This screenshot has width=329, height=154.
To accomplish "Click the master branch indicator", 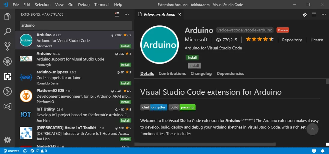I will [x=11, y=151].
